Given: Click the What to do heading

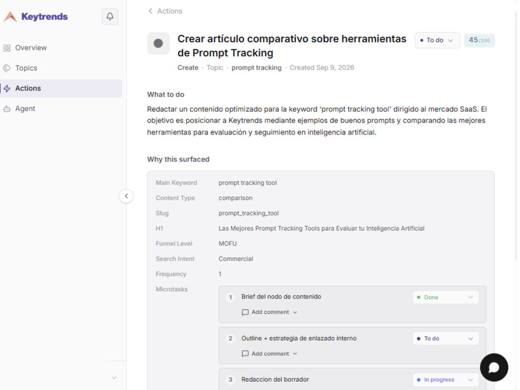Looking at the screenshot, I should coord(166,94).
